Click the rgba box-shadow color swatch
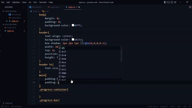The height and width of the screenshot is (108, 192). click(x=82, y=43)
